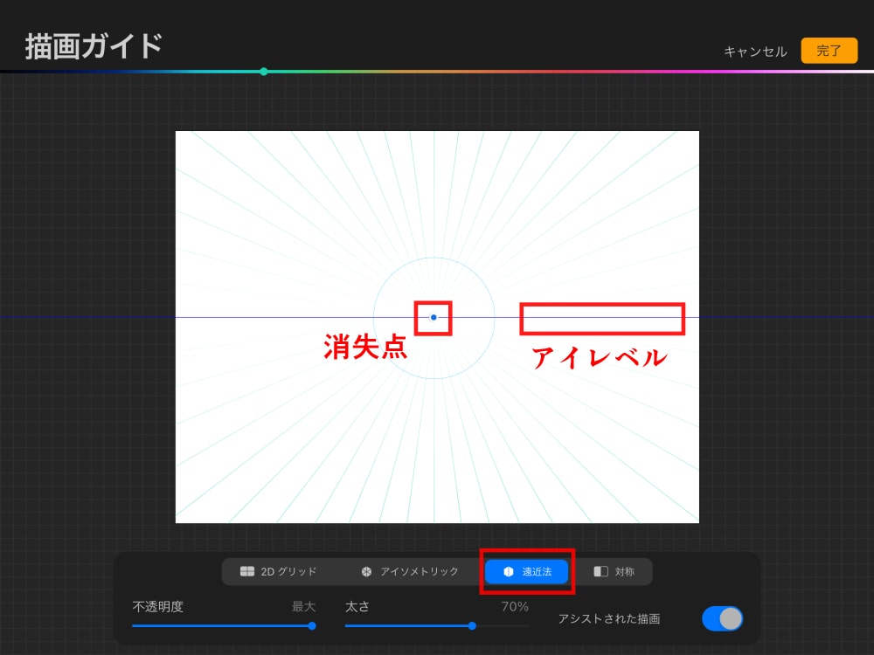Click the symmetry icon on 対称 tab
Screen dimensions: 874x655
tap(601, 571)
